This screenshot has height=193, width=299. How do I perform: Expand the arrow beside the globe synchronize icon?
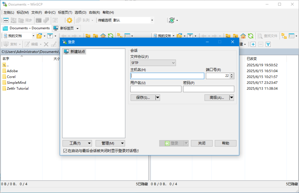pos(177,20)
